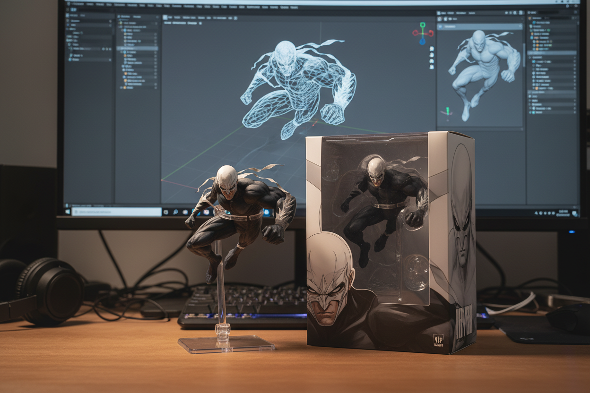Click the topmost viewport navigation icon below gizmo

[x=432, y=49]
